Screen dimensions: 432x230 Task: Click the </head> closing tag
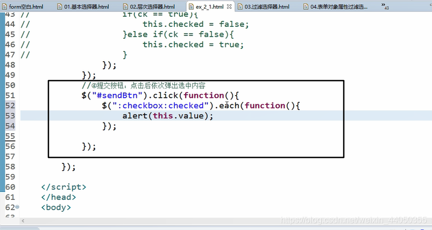pos(59,197)
